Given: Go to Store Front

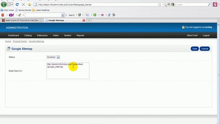Looking at the screenshot, I should [x=192, y=35].
